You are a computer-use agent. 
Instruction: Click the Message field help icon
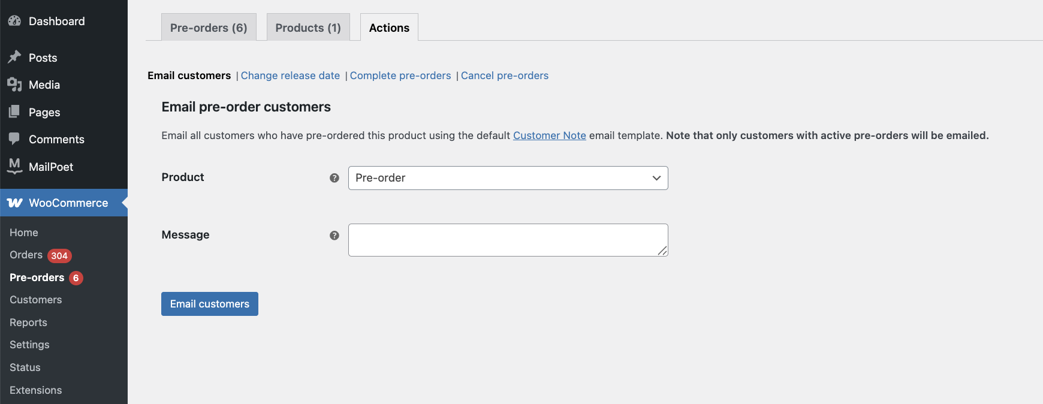click(334, 236)
